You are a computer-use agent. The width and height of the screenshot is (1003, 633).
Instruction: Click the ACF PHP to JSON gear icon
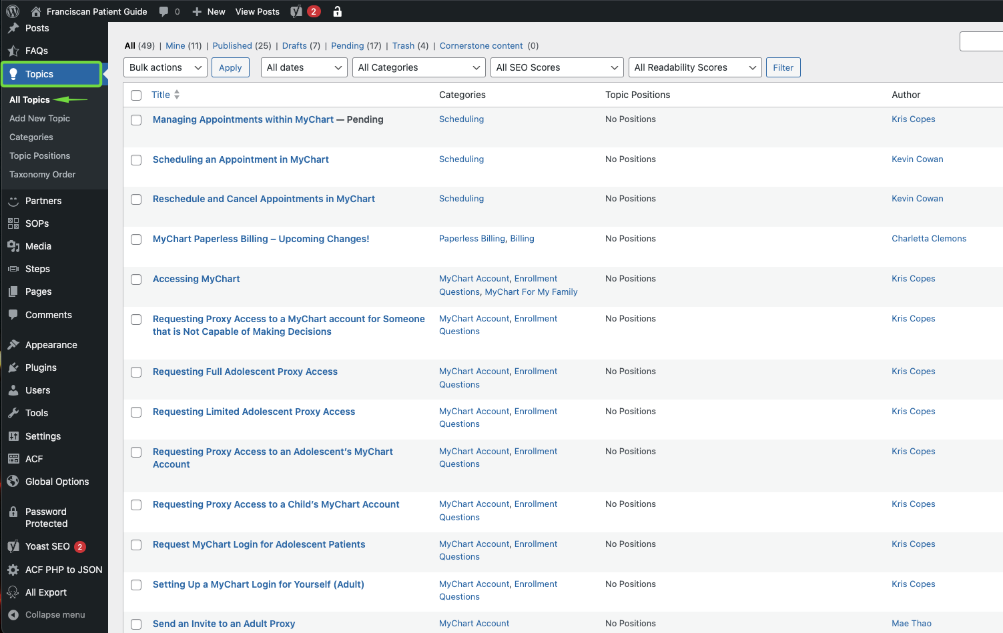click(13, 570)
